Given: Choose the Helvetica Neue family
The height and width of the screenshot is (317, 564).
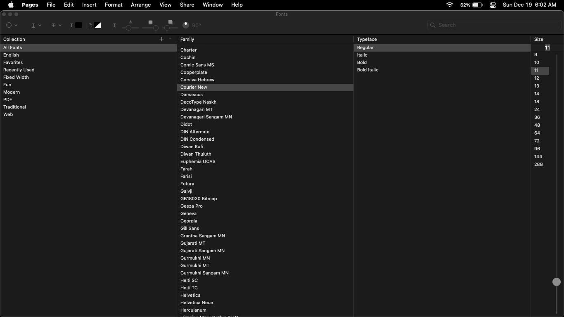Looking at the screenshot, I should click(265, 303).
